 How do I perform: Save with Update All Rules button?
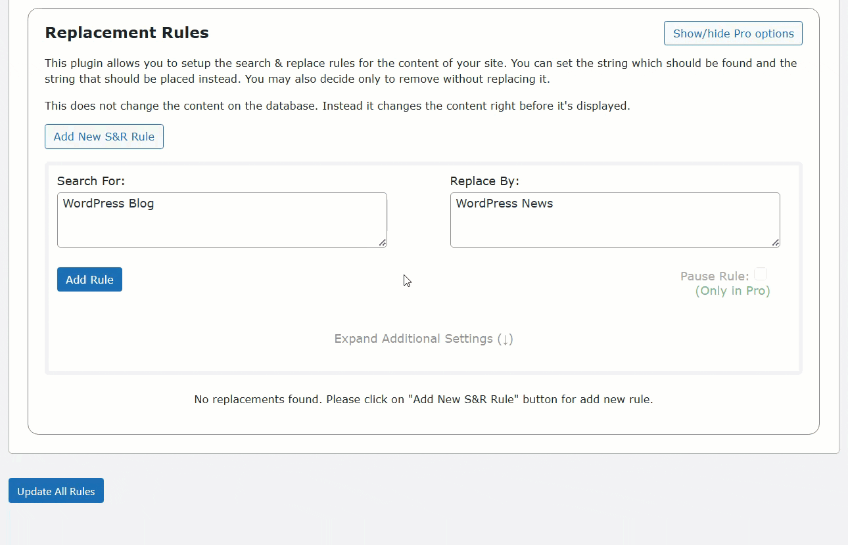[56, 491]
